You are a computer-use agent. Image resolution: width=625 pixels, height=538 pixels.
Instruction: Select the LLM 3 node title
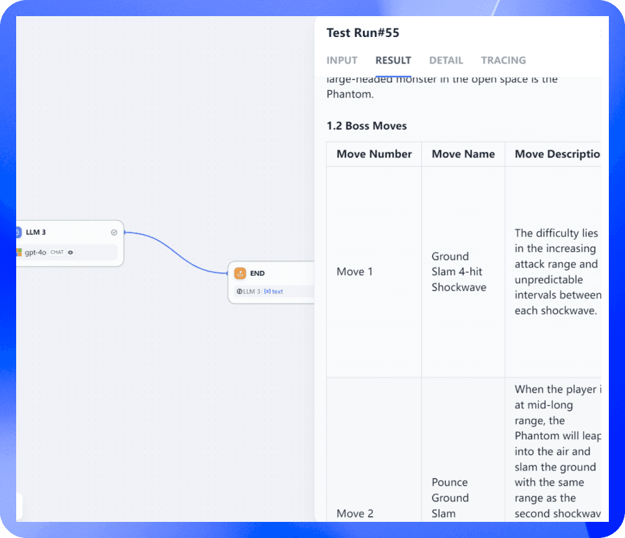click(x=36, y=233)
